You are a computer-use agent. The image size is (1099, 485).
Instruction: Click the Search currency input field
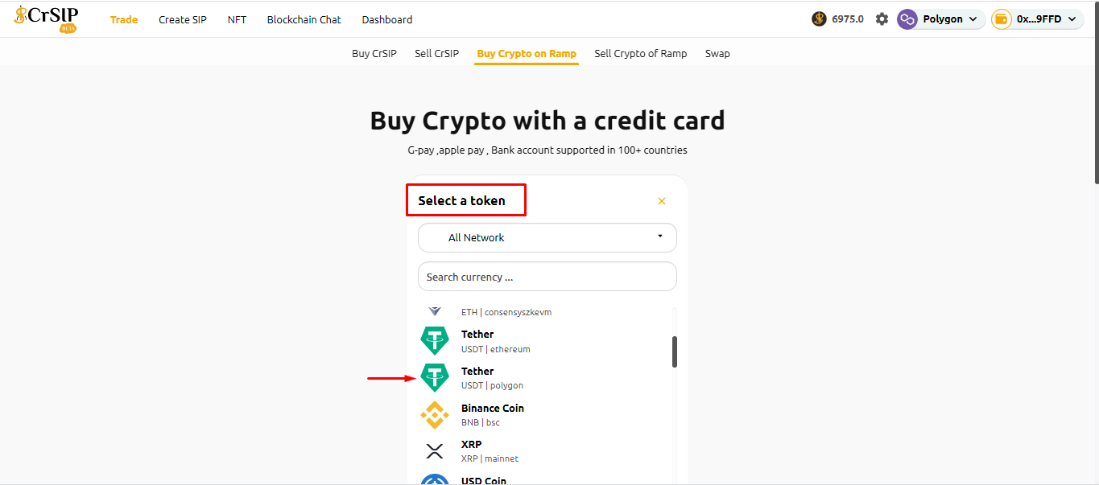547,277
